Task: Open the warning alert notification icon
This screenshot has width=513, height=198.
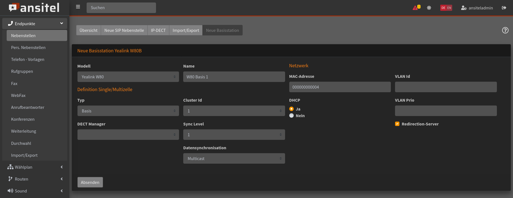Action: [x=416, y=8]
